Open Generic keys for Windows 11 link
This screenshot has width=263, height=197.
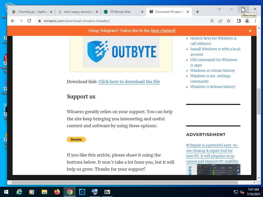click(x=213, y=41)
